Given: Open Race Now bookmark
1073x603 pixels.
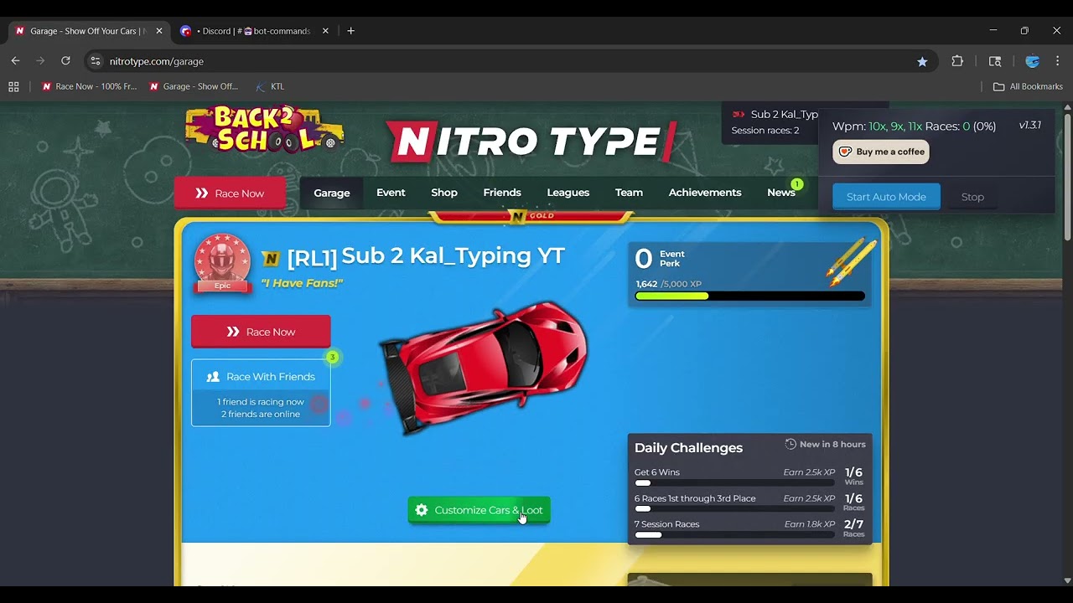Looking at the screenshot, I should 89,86.
